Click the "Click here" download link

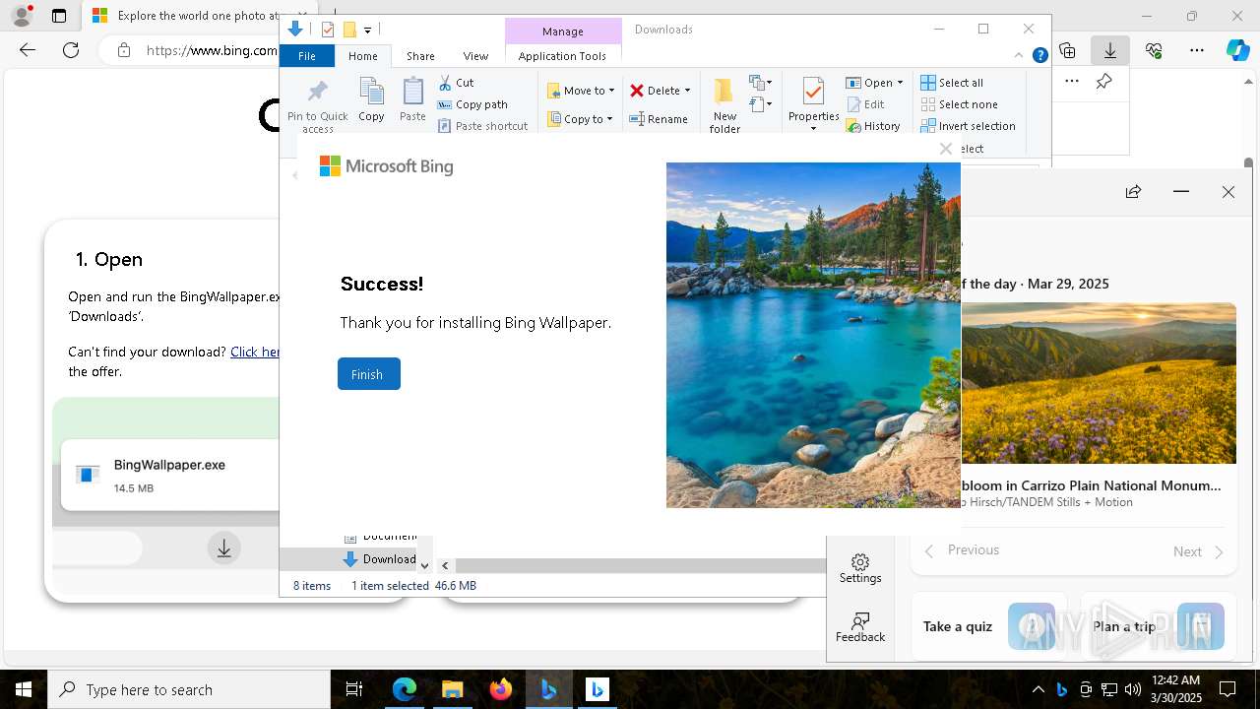(x=255, y=352)
